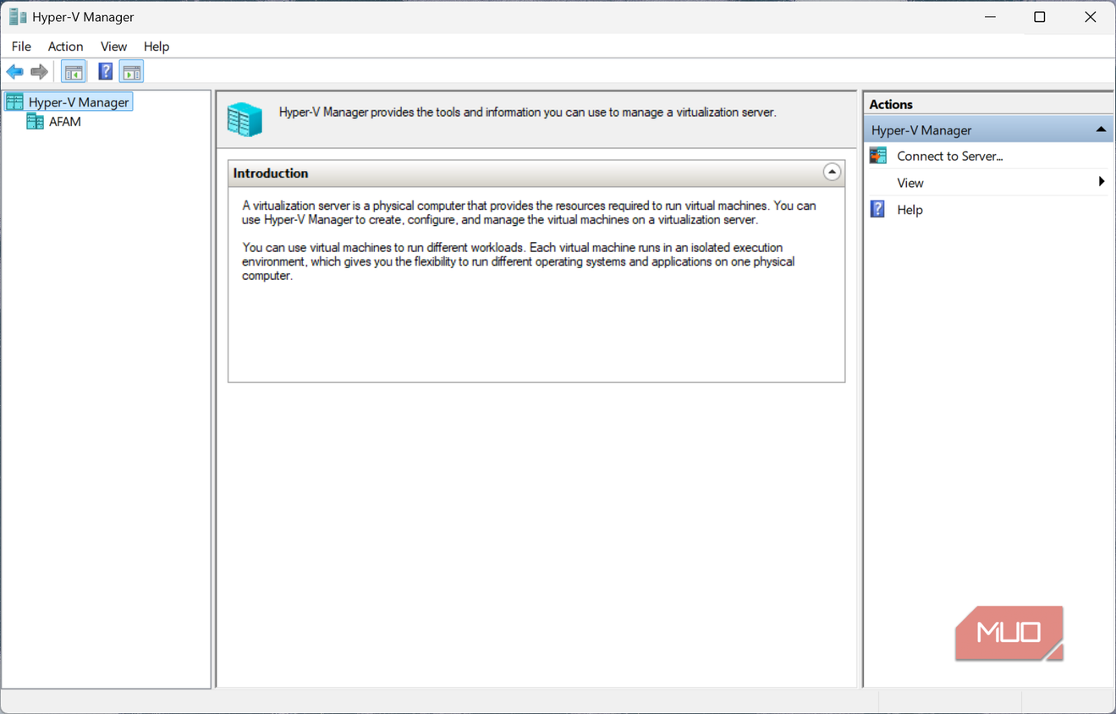Minimize the Hyper-V Manager window

[x=990, y=17]
